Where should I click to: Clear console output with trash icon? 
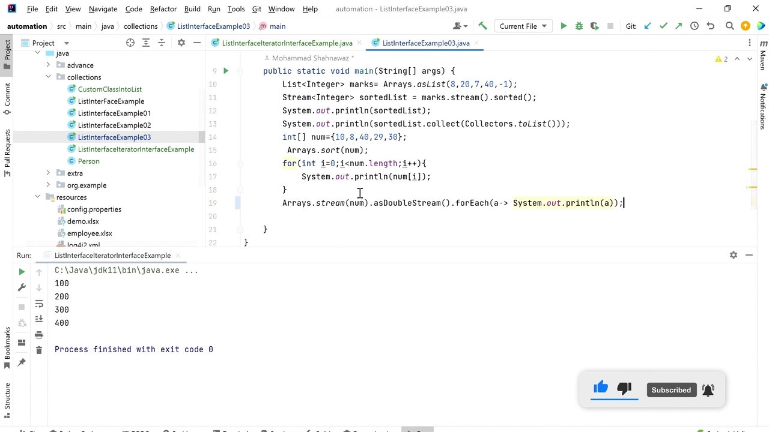(39, 350)
